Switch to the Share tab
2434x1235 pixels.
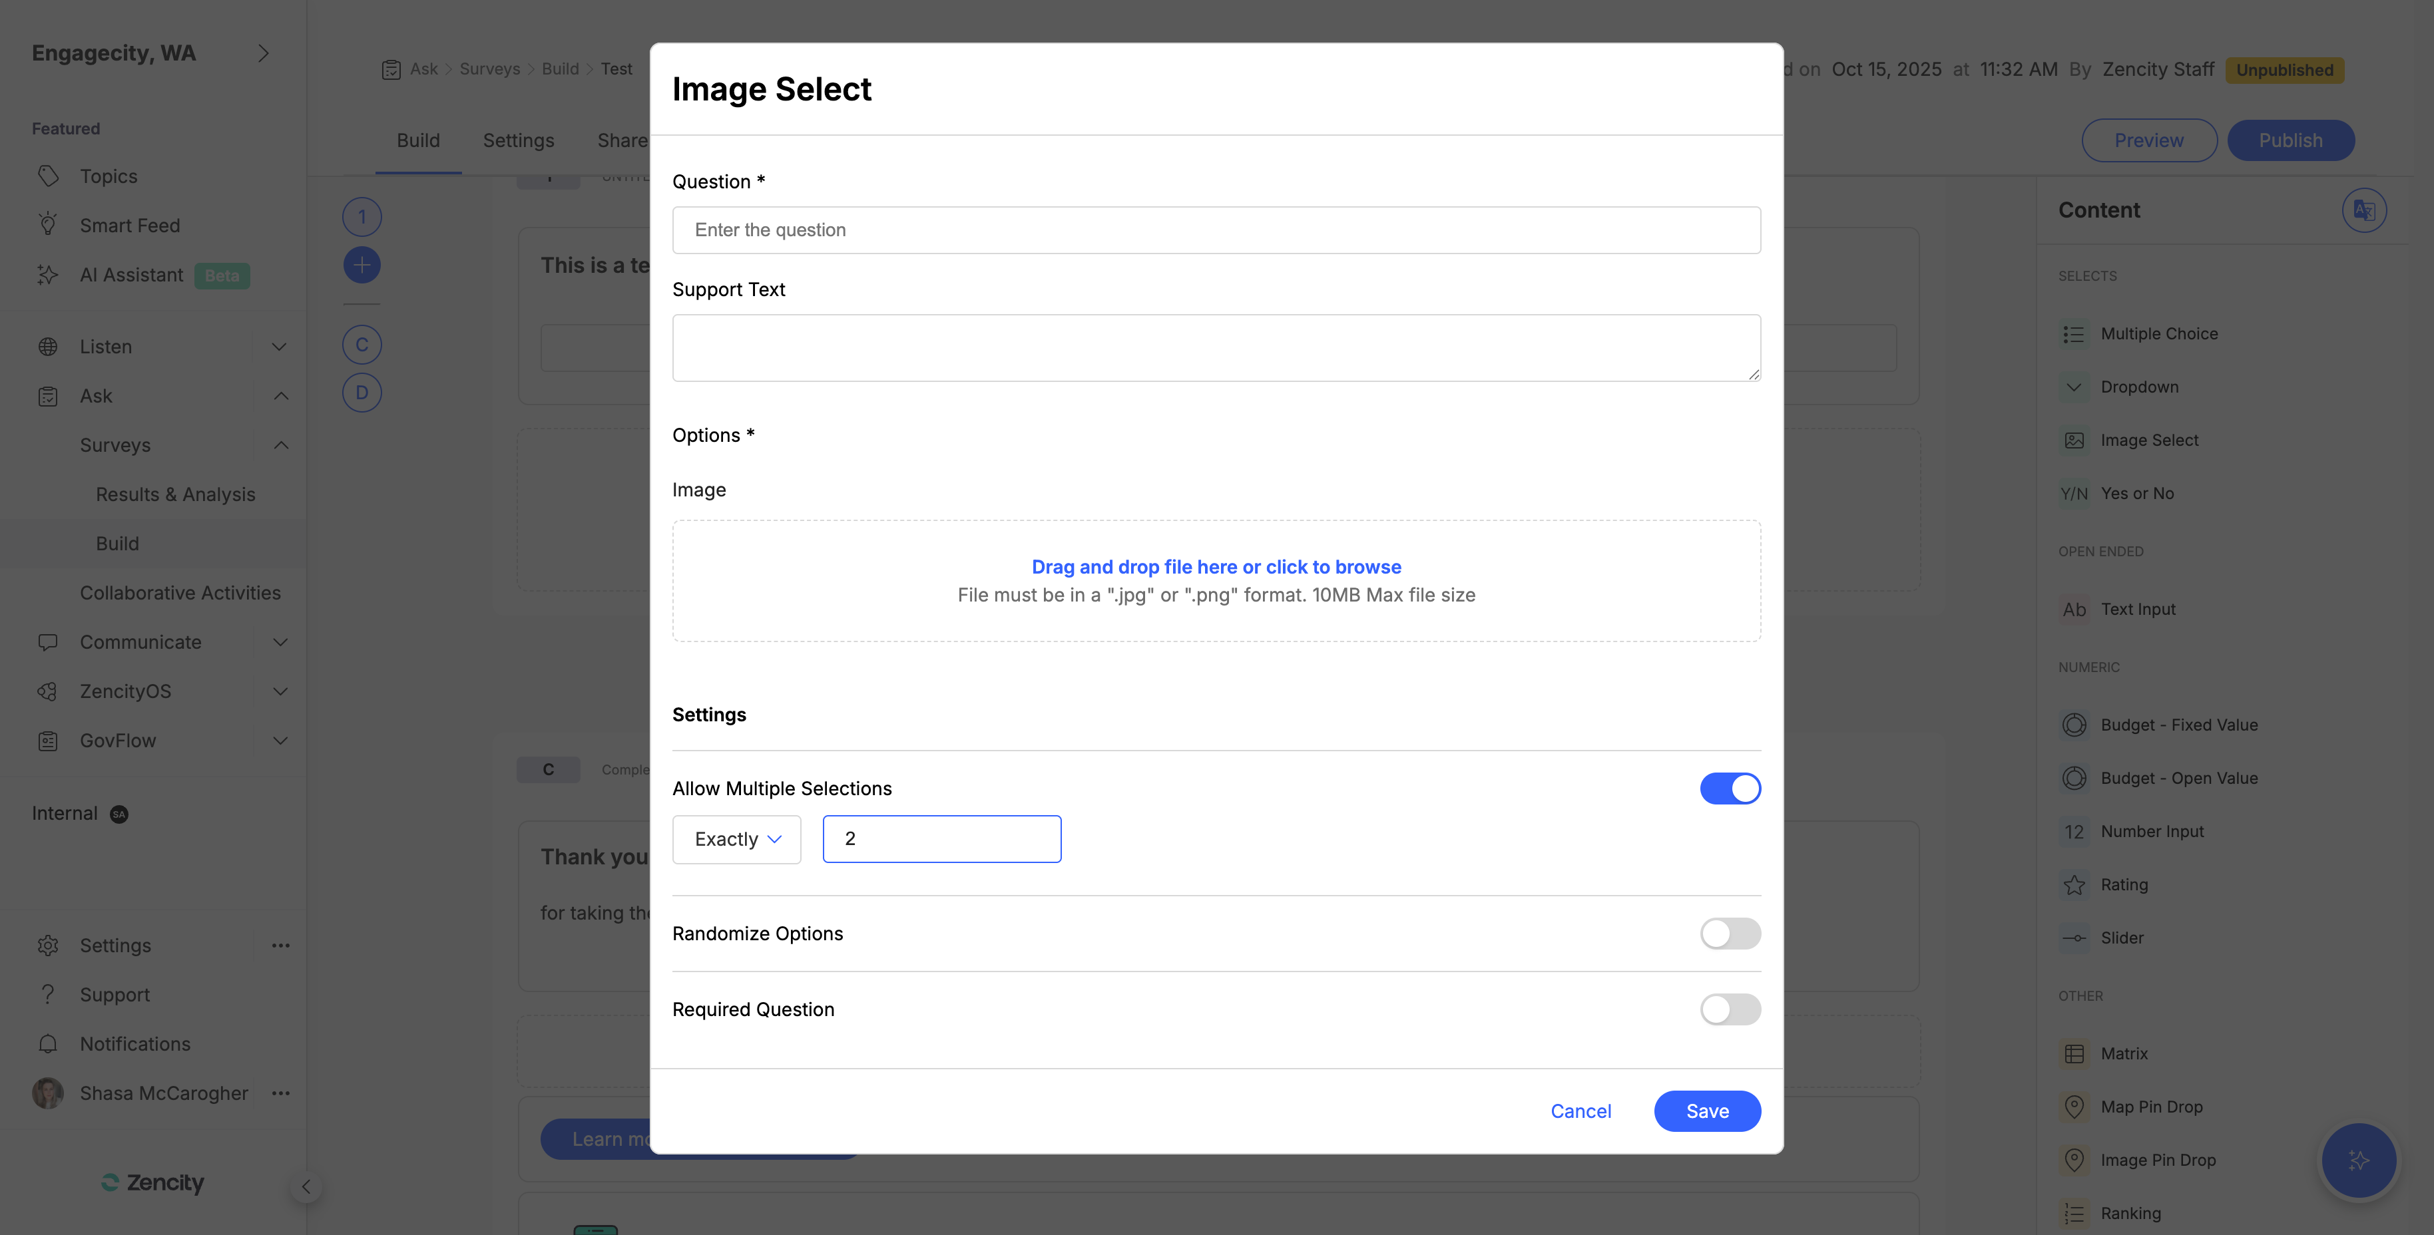coord(622,140)
